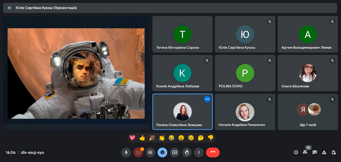The width and height of the screenshot is (341, 162).
Task: Open the activities panel
Action: tap(324, 152)
